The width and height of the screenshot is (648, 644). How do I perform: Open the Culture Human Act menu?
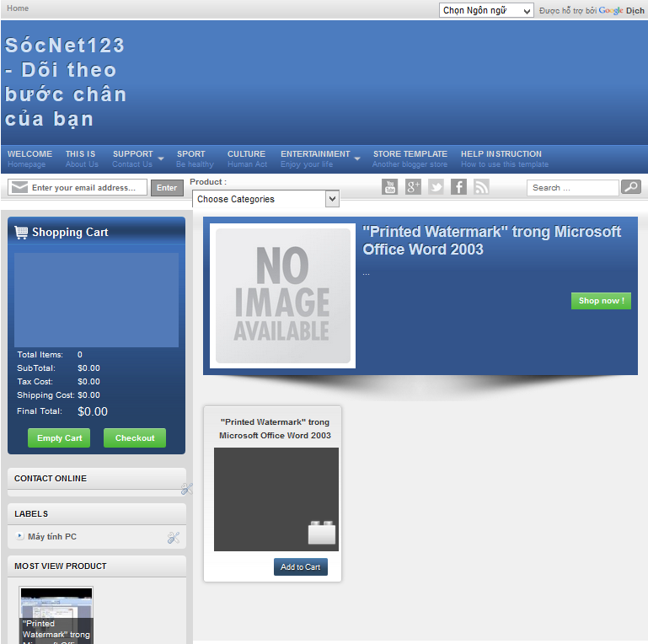point(247,158)
